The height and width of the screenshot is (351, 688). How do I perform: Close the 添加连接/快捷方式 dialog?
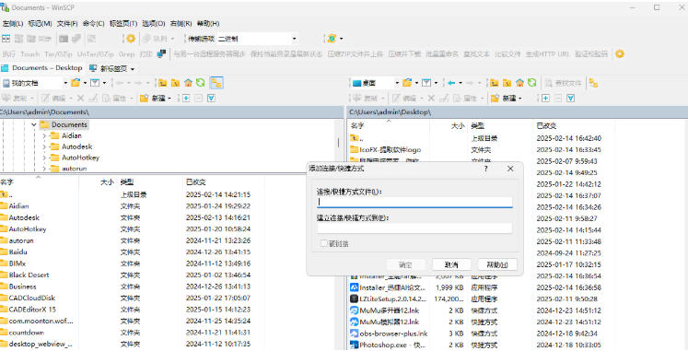tap(510, 169)
